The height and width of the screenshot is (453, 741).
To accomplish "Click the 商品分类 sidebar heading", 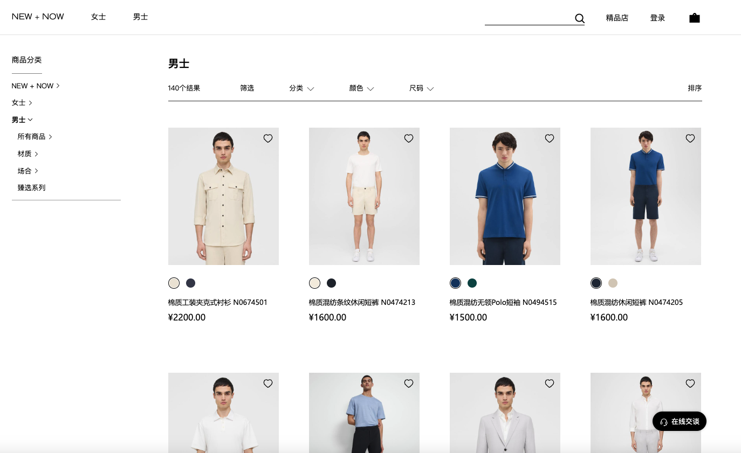I will [26, 60].
